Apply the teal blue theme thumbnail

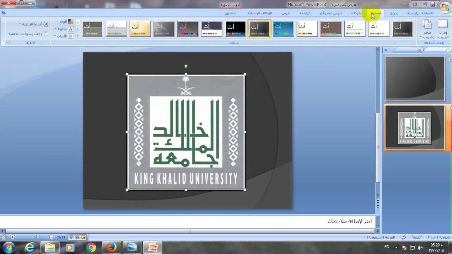click(x=283, y=29)
